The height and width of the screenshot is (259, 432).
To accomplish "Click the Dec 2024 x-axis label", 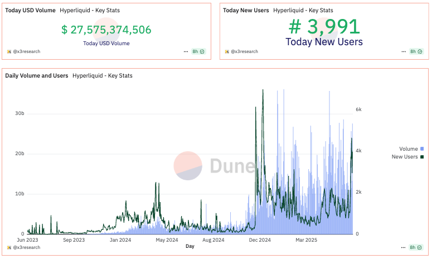I will [x=260, y=240].
